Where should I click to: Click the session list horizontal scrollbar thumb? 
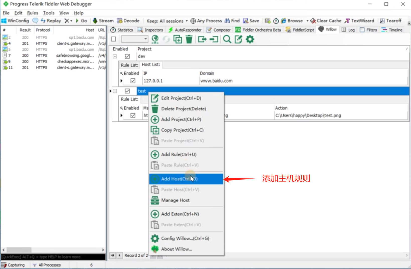tap(19, 250)
